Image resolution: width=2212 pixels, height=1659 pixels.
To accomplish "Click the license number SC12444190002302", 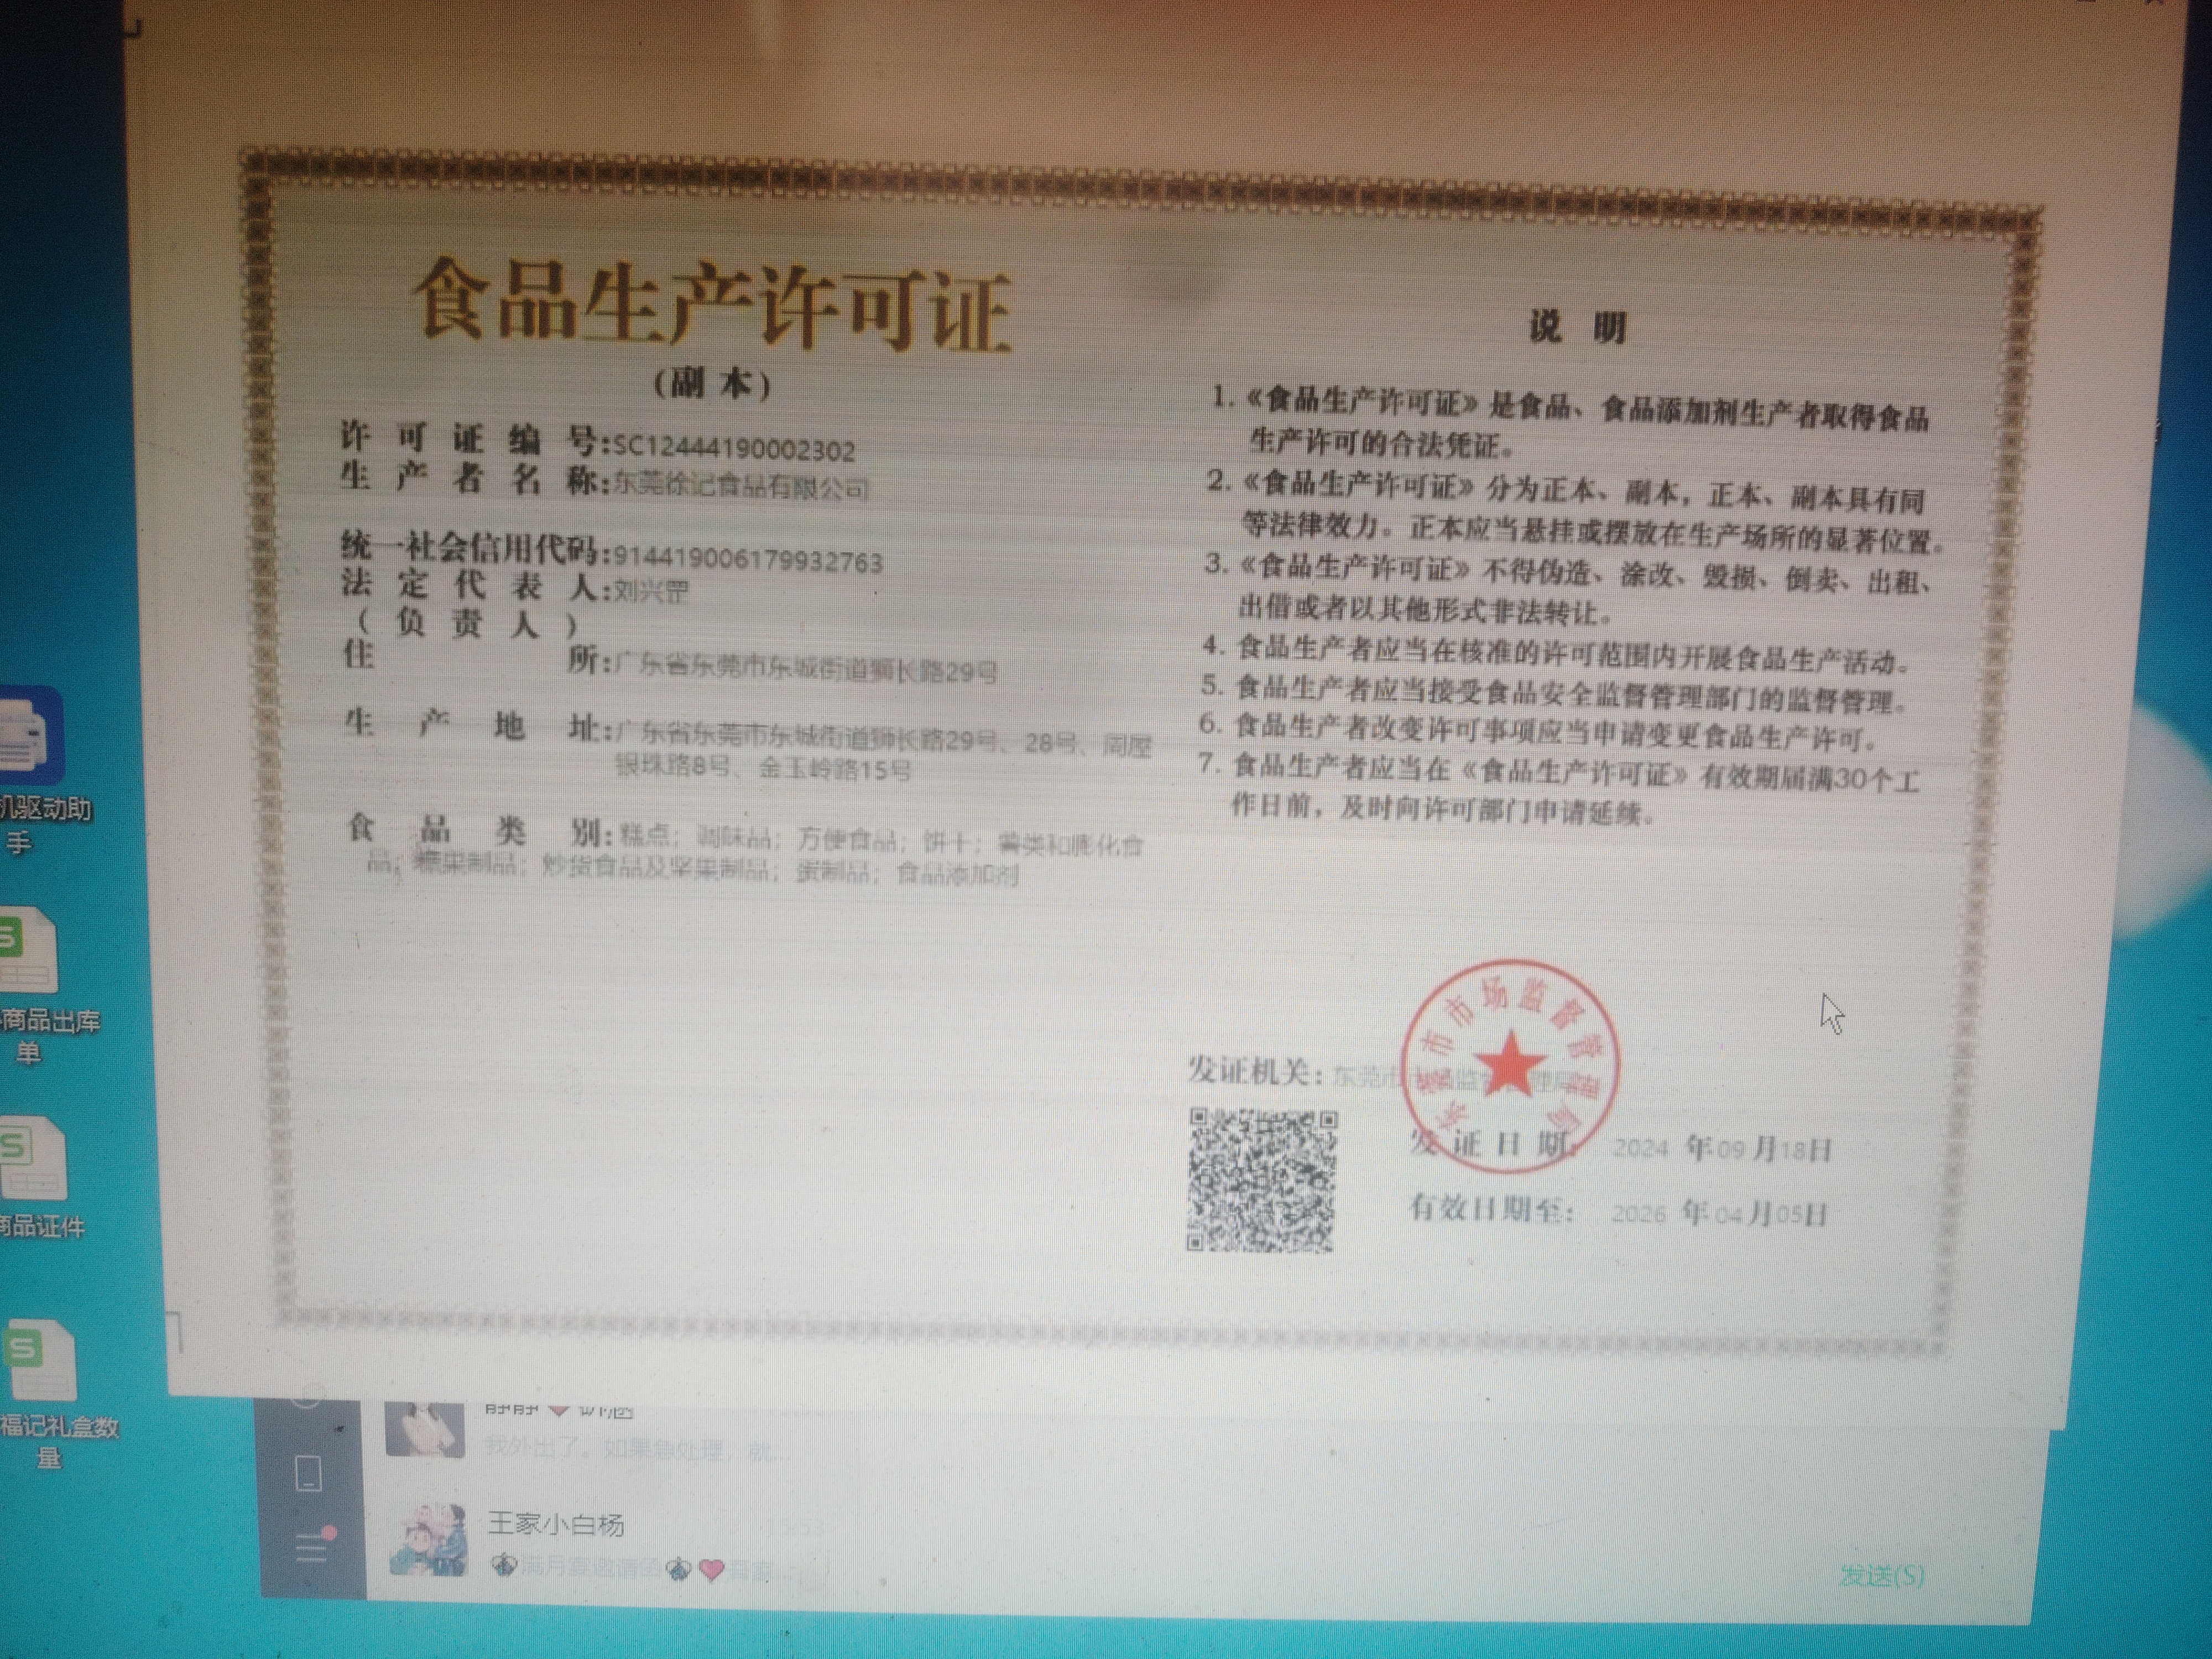I will click(734, 449).
